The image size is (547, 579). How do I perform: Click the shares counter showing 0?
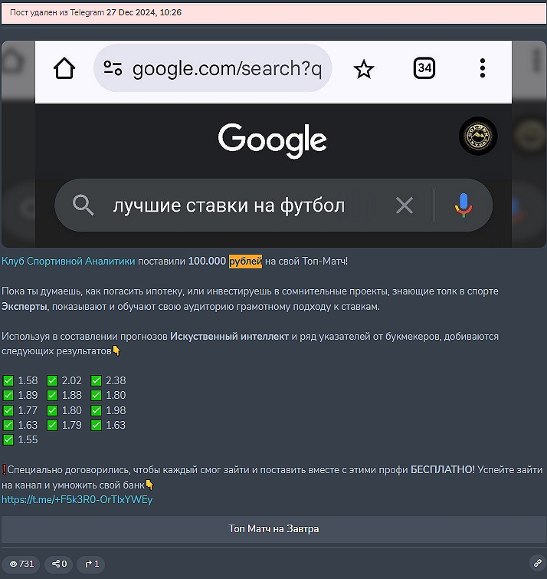(59, 564)
